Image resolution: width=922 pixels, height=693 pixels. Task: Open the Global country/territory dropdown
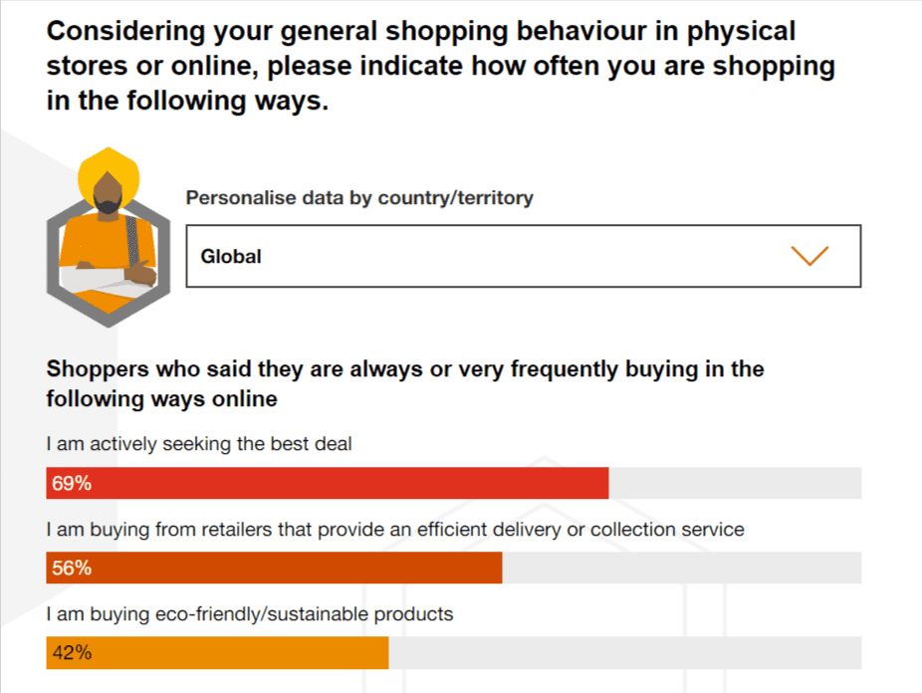524,256
